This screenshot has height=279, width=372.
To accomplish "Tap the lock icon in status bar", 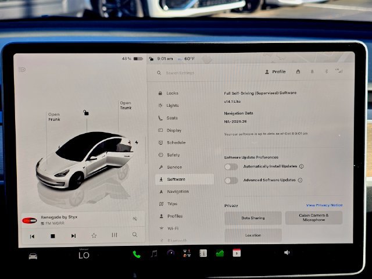I will pyautogui.click(x=151, y=59).
